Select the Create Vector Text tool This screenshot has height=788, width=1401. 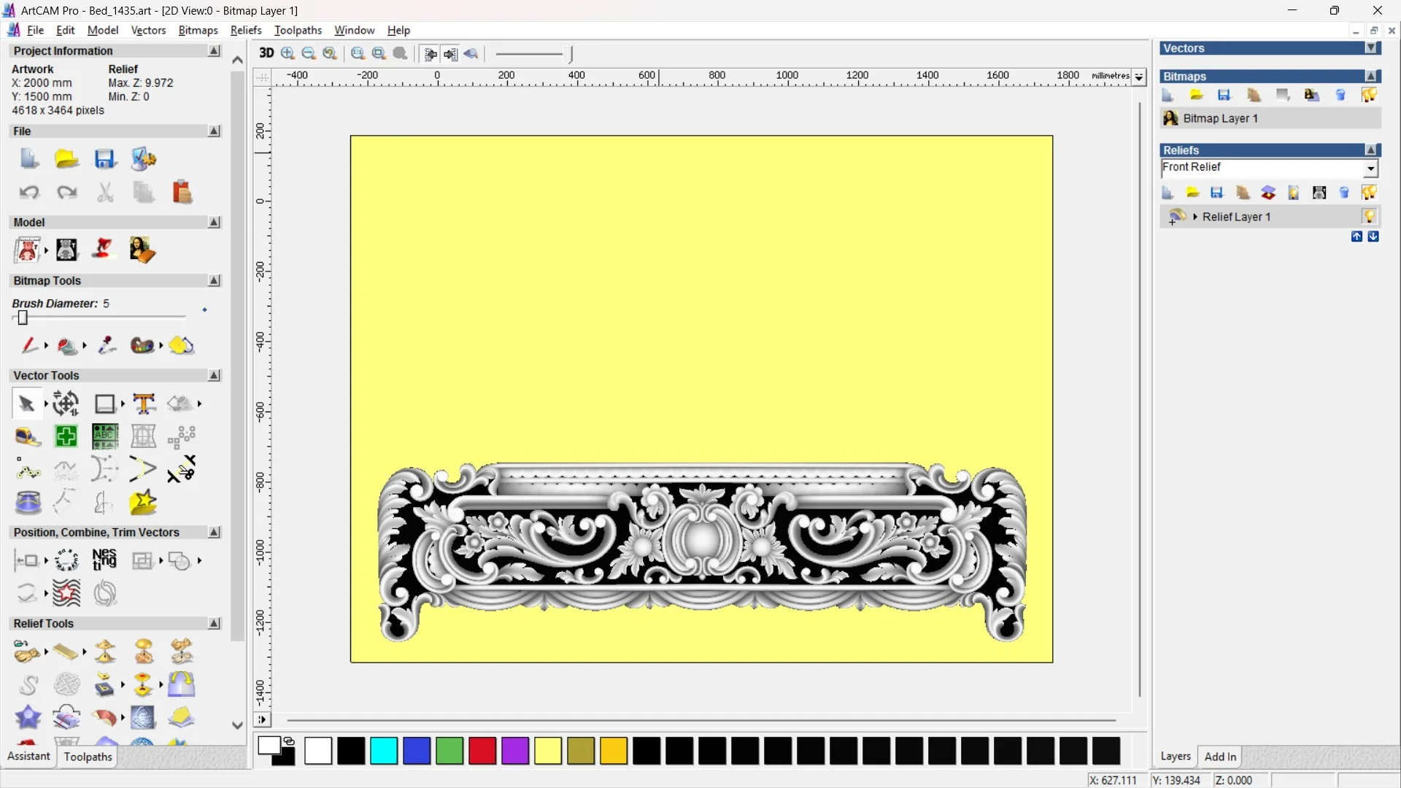coord(144,403)
